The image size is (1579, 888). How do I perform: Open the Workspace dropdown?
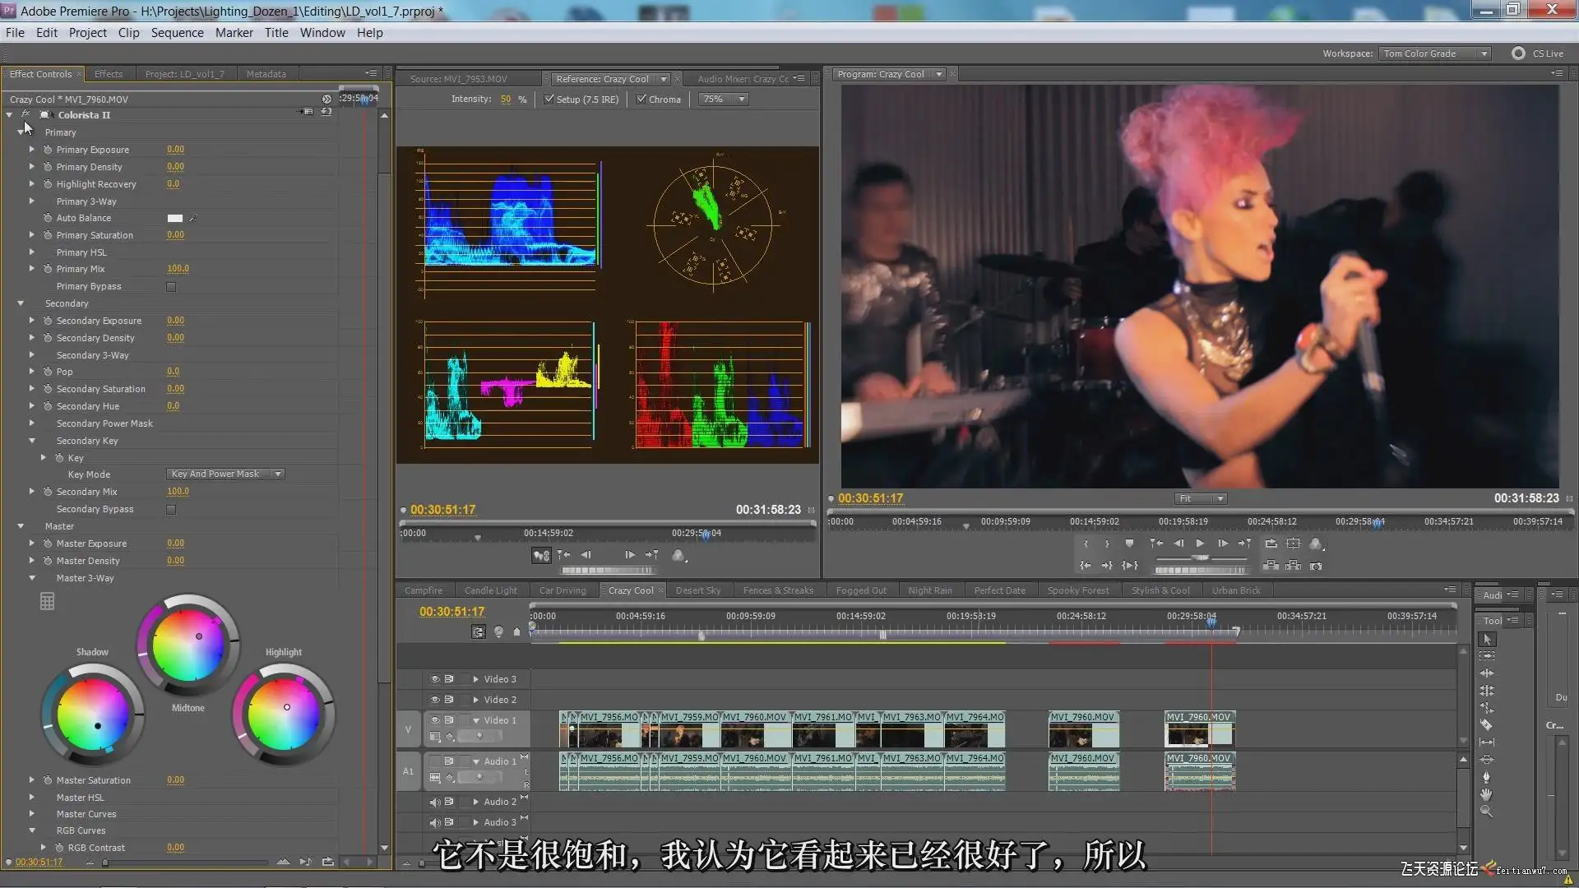tap(1435, 53)
